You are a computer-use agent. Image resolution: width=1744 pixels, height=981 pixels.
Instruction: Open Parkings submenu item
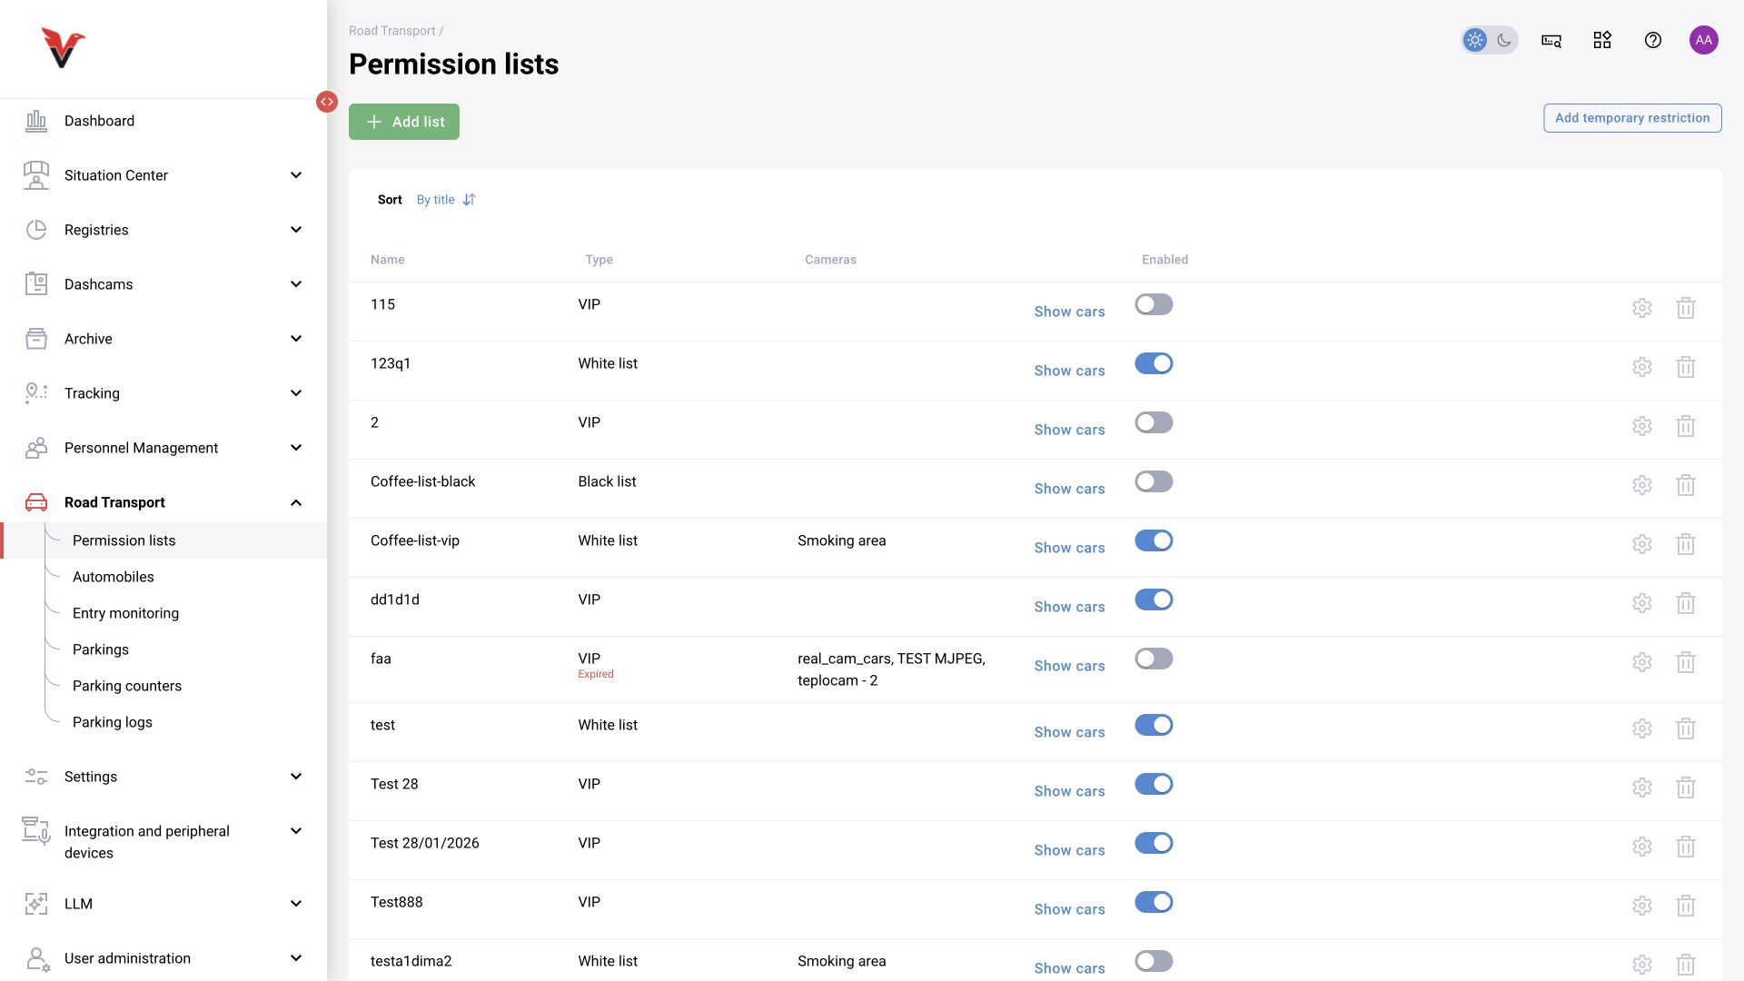pos(101,649)
